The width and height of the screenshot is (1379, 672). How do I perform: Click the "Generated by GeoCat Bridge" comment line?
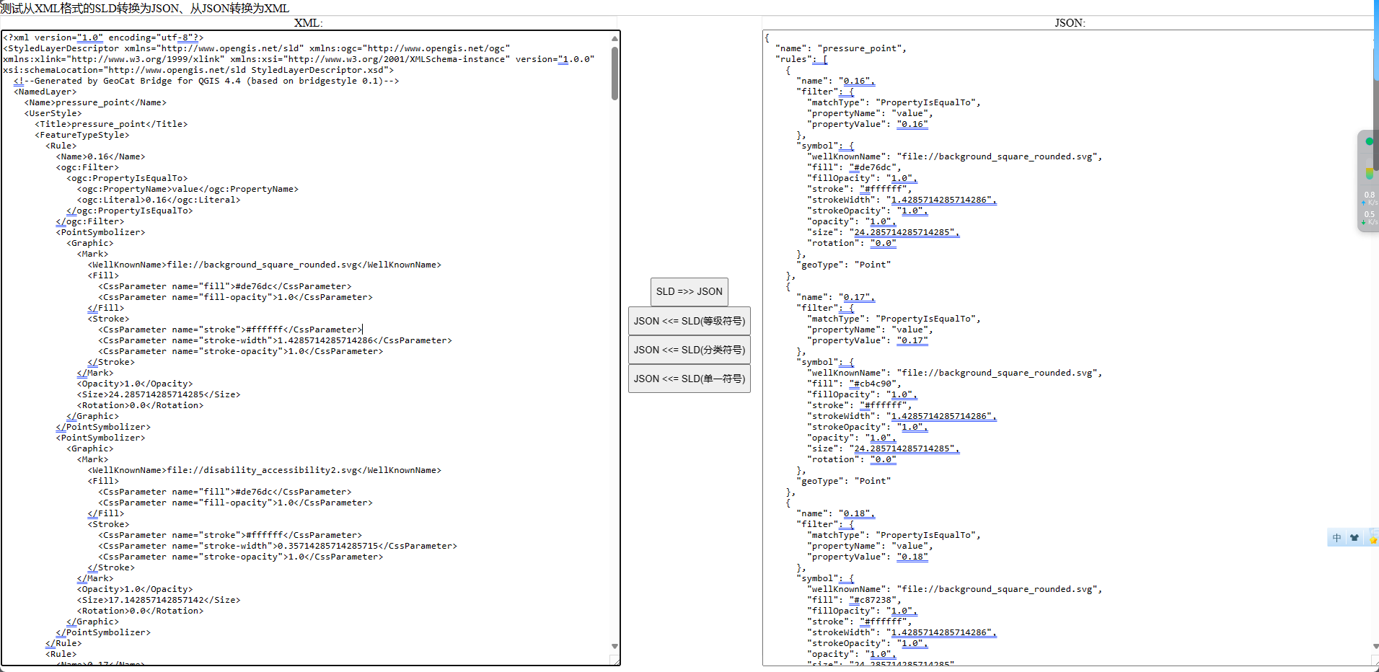[x=206, y=81]
